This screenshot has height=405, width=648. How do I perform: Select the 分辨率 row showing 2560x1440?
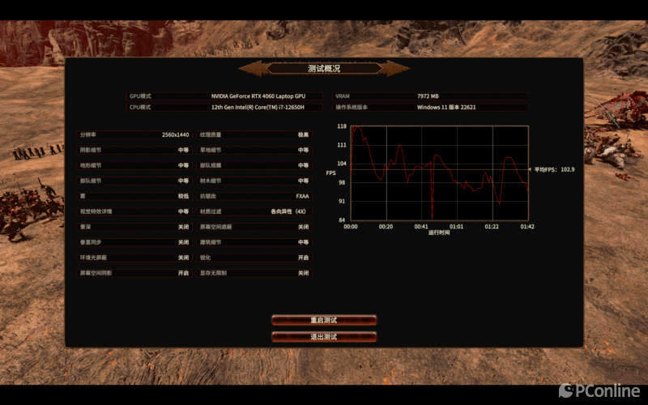pyautogui.click(x=134, y=134)
